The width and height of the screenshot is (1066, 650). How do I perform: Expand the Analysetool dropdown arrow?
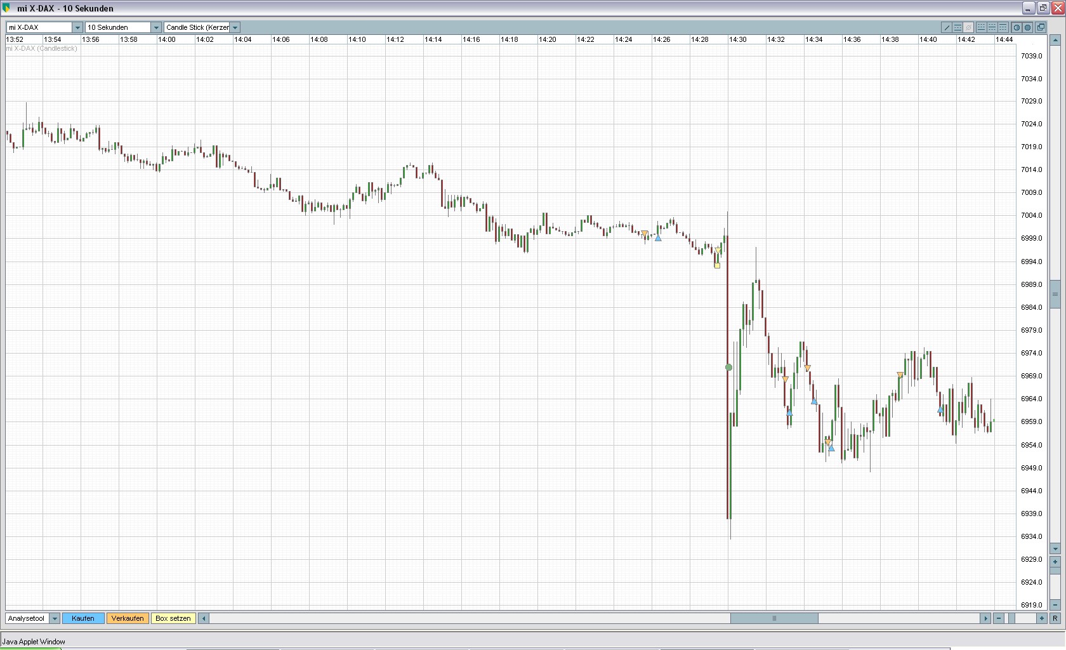(x=55, y=618)
